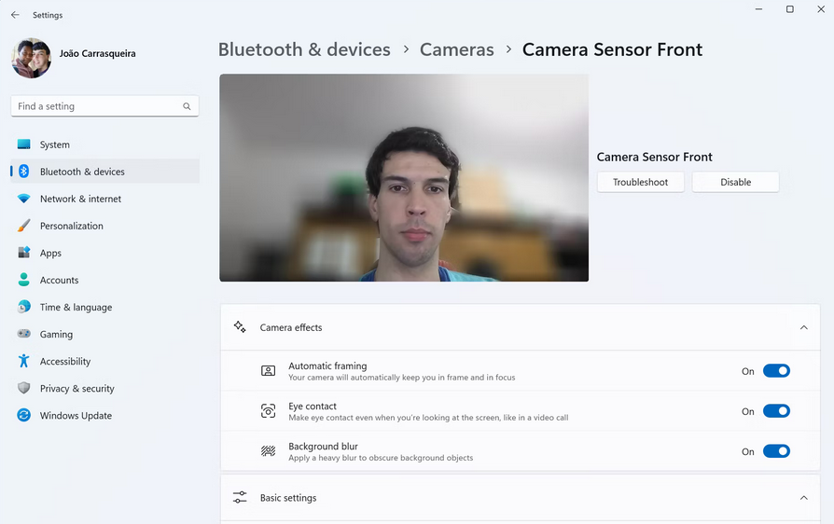Click the Camera effects header label
Screen dimensions: 834x524
(x=291, y=327)
